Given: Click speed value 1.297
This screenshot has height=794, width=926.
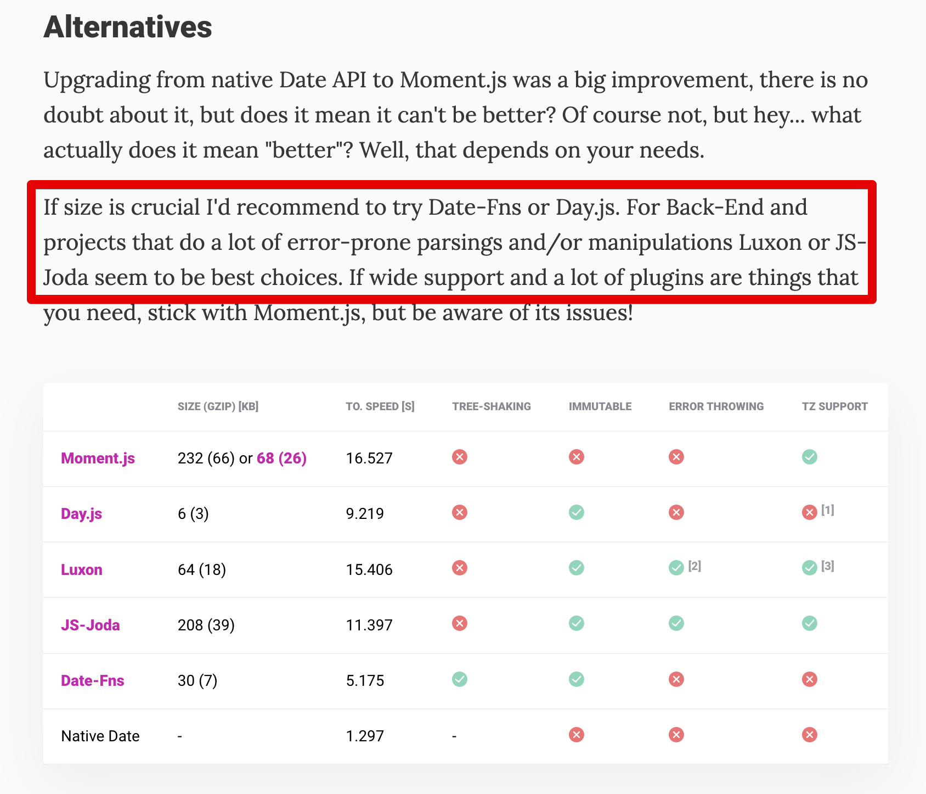Looking at the screenshot, I should 365,736.
